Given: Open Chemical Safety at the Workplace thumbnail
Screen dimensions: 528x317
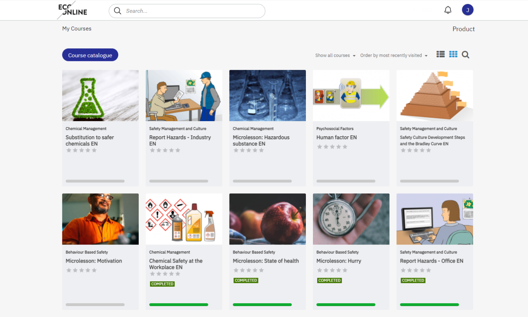Looking at the screenshot, I should 184,219.
